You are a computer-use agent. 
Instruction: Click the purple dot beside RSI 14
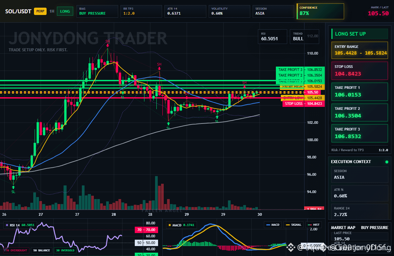(7, 225)
